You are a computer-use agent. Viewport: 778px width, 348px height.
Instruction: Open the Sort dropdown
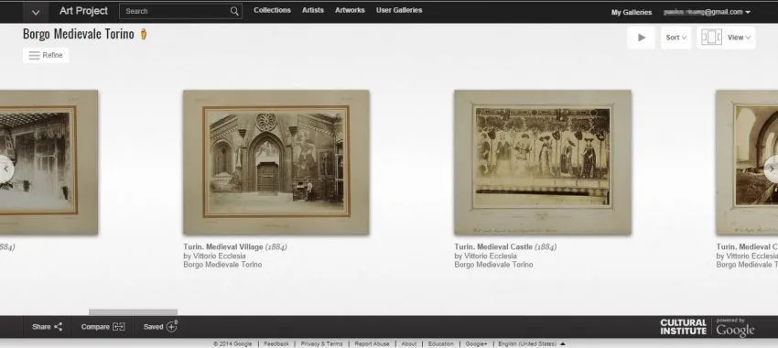(x=675, y=38)
